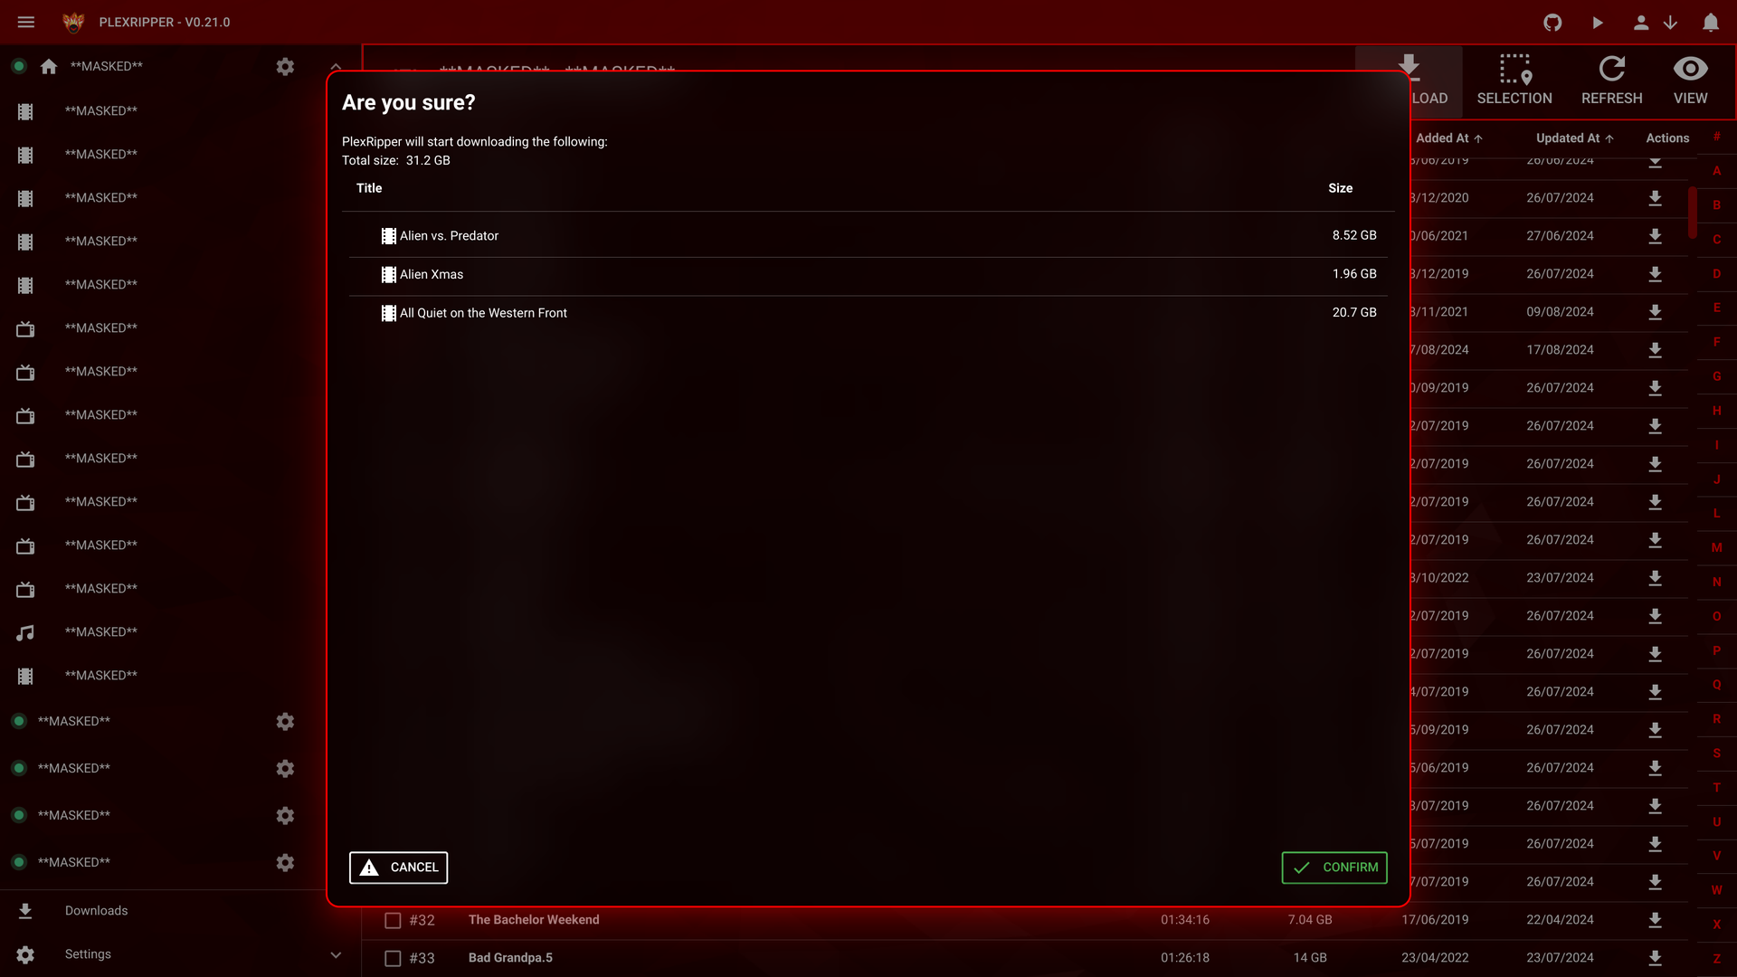Toggle the View eye button
The image size is (1737, 977).
click(x=1690, y=80)
